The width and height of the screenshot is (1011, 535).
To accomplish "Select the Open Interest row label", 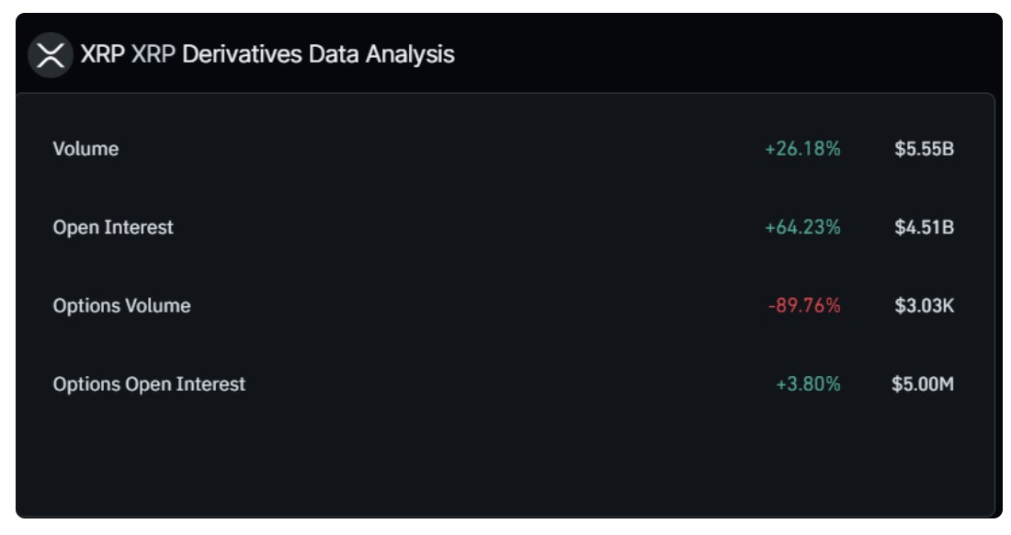I will coord(113,228).
